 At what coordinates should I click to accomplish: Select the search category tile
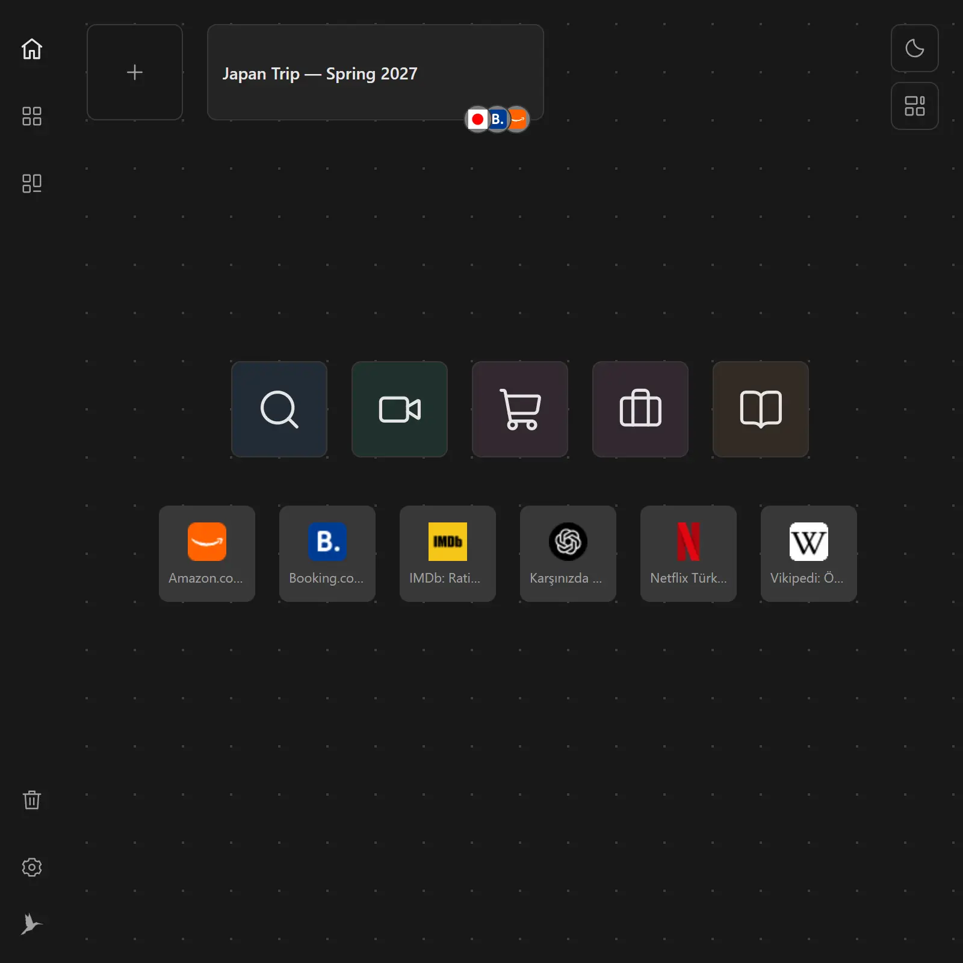[x=279, y=409]
